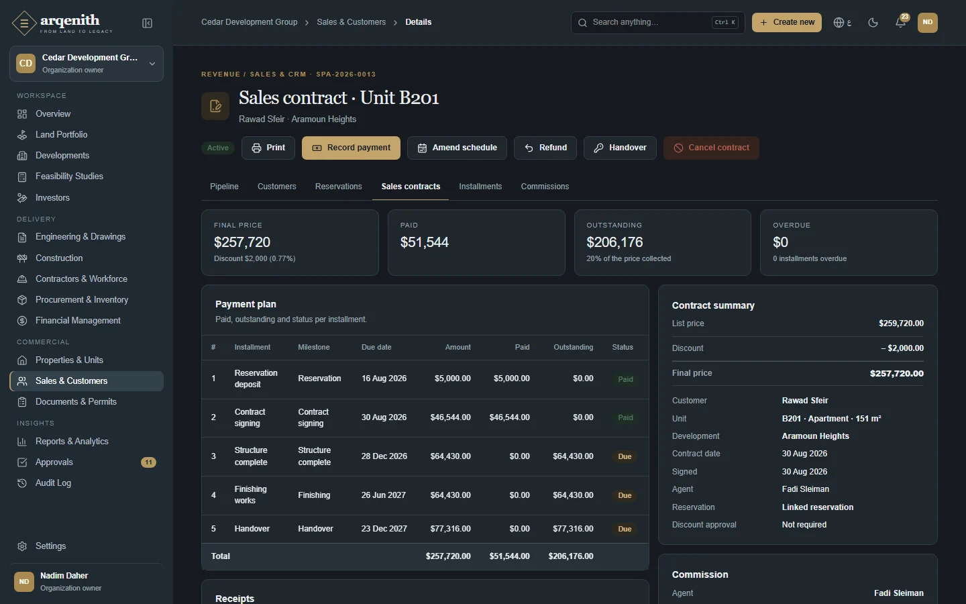Open the language globe selector
Image resolution: width=966 pixels, height=604 pixels.
[x=843, y=22]
